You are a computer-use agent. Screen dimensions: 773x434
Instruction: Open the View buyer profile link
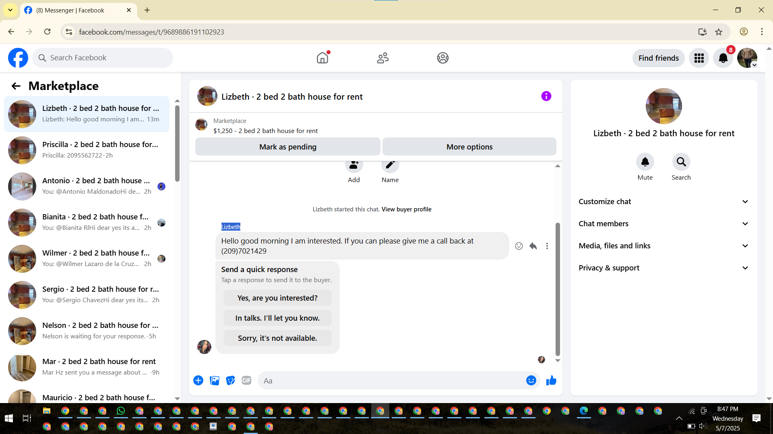(x=406, y=209)
